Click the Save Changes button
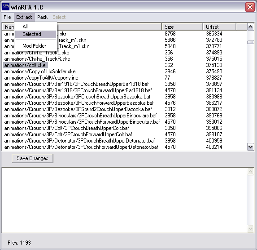The height and width of the screenshot is (250, 257). [x=32, y=158]
